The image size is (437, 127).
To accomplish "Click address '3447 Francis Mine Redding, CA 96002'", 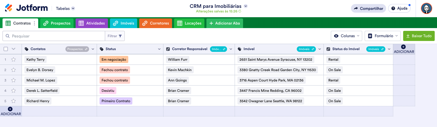I will click(271, 91).
